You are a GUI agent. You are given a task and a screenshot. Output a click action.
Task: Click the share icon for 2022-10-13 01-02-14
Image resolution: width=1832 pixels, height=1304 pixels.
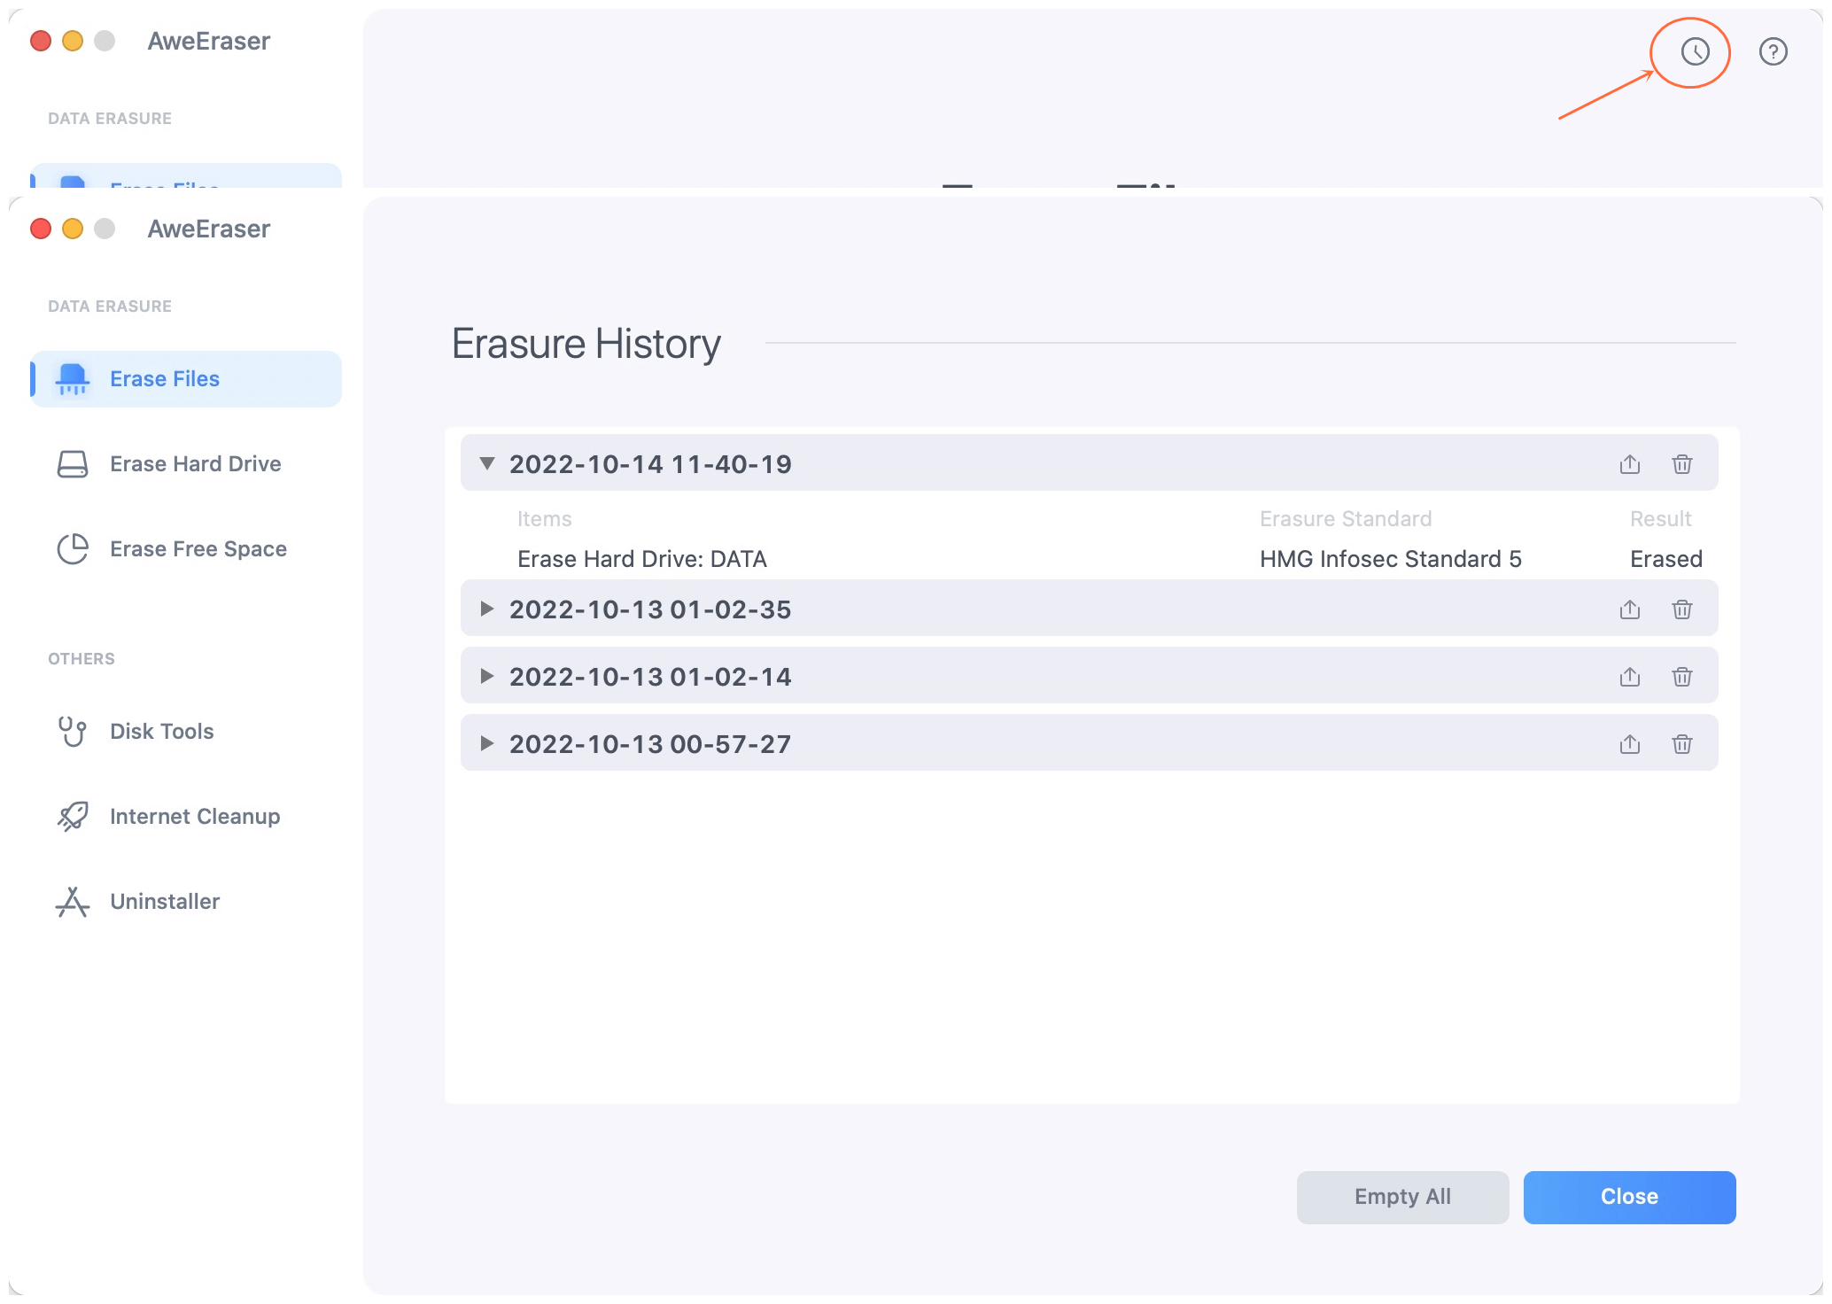tap(1629, 676)
